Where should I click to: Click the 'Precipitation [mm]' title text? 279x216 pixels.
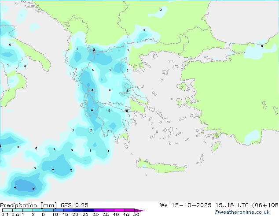(x=28, y=205)
